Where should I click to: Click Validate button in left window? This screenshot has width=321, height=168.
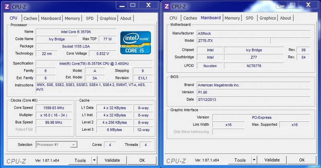(x=112, y=160)
